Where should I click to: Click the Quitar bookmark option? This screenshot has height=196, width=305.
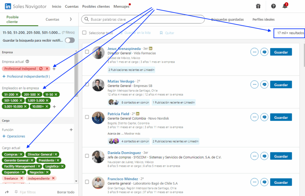(167, 33)
